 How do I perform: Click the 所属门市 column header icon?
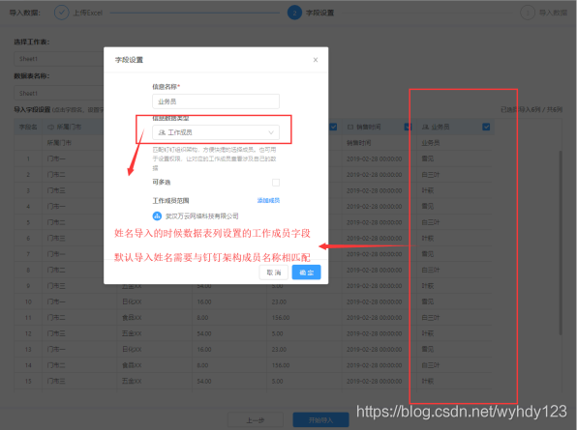coord(50,127)
